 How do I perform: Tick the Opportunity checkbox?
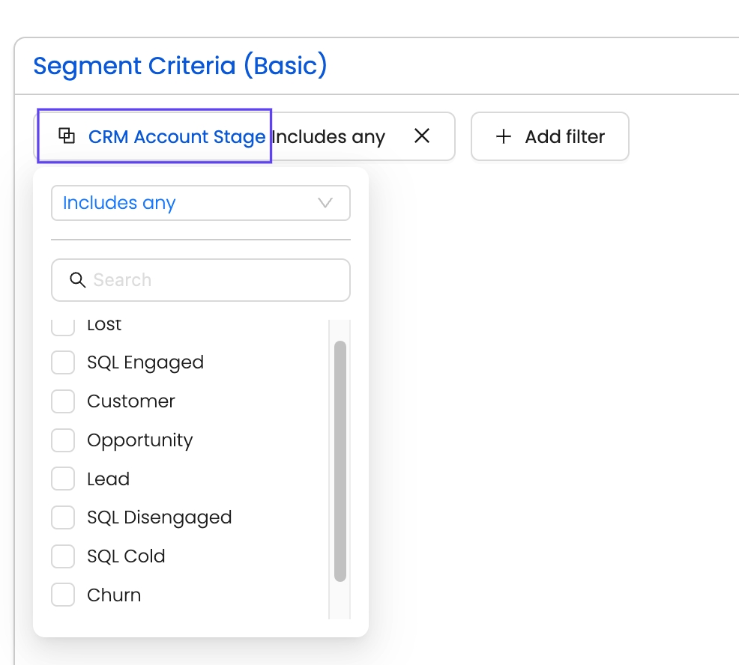coord(63,440)
